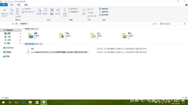This screenshot has height=105, width=188.
Task: Open the blue 文件 (File) menu tab
Action: click(4, 5)
